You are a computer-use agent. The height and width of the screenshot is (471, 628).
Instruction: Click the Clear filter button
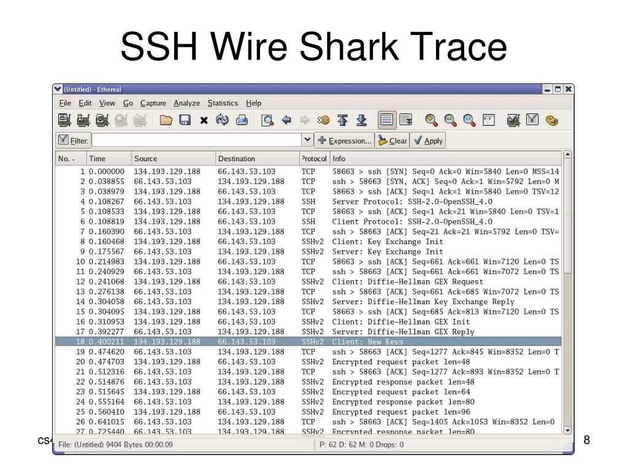coord(392,140)
